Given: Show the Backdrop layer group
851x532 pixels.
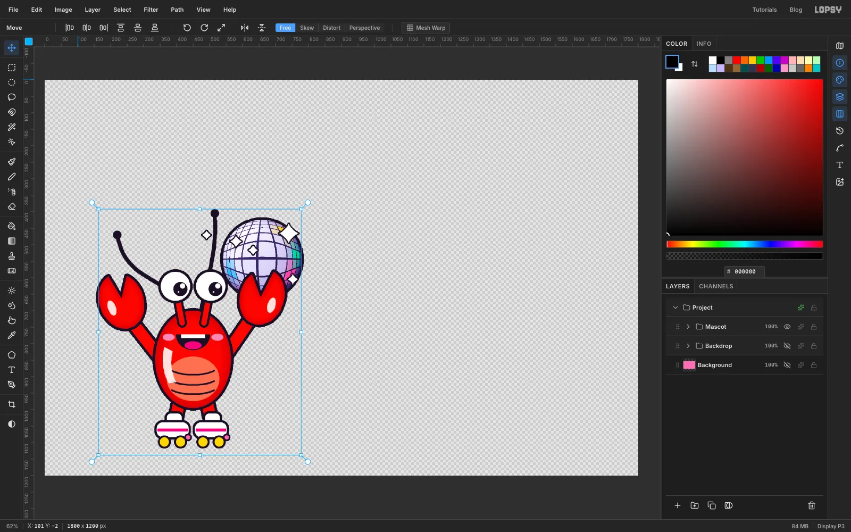Looking at the screenshot, I should 787,346.
